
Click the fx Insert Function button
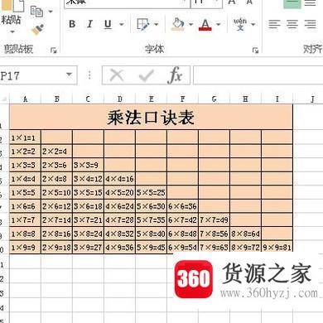pos(175,75)
